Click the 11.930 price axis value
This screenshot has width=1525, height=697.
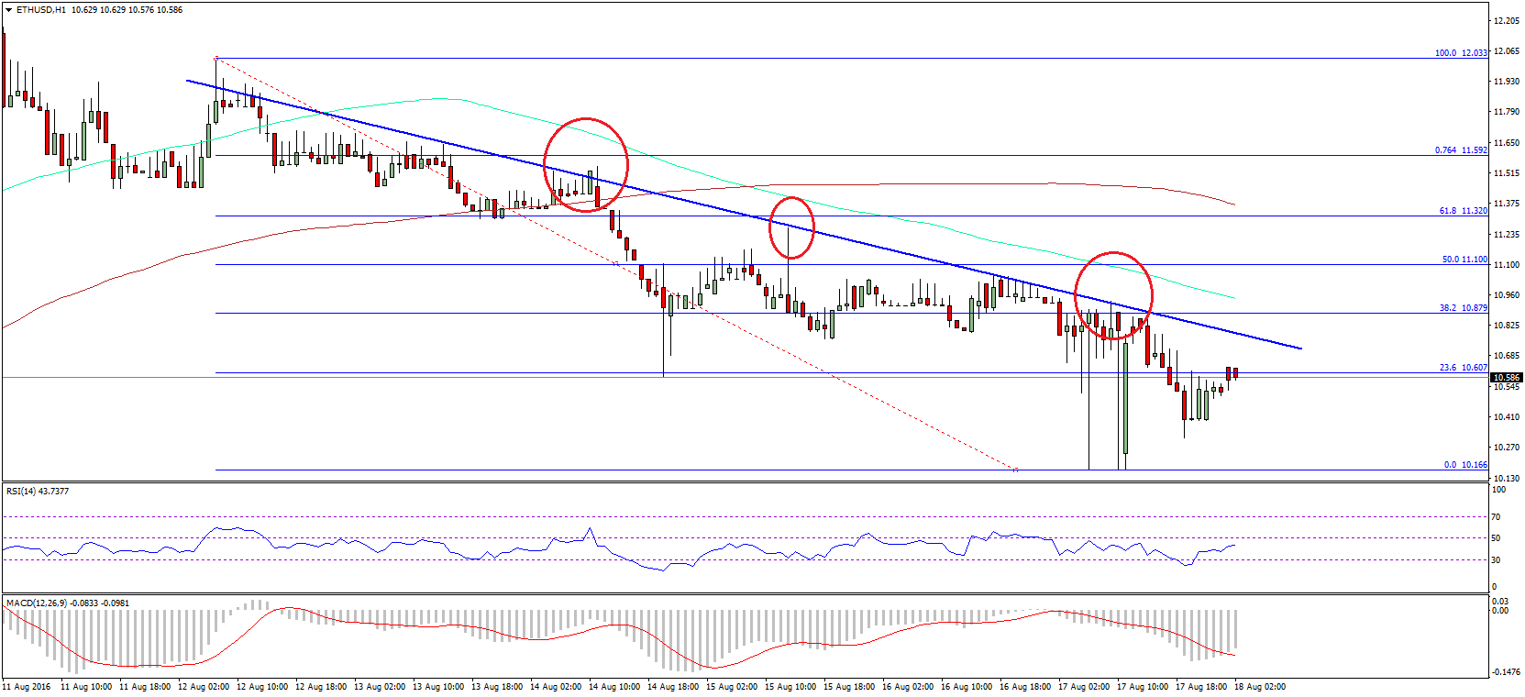[x=1507, y=82]
